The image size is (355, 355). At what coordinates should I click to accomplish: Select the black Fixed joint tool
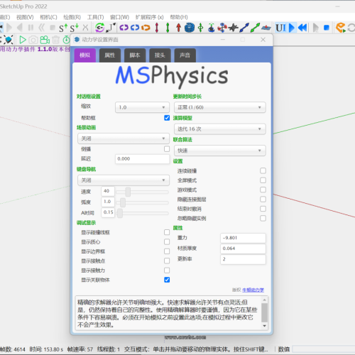(234, 28)
